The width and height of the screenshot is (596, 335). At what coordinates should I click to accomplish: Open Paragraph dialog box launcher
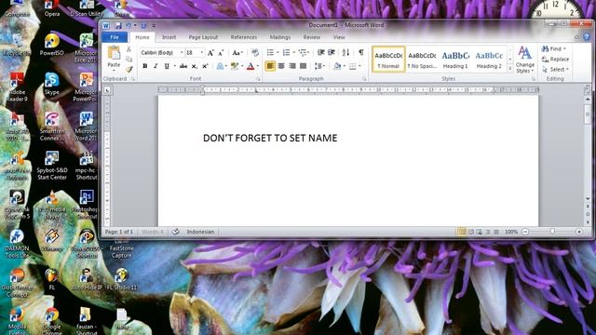pos(364,79)
